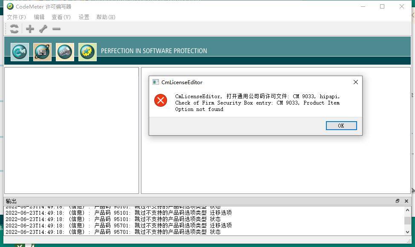Maximize the CodeMeter main window
The image size is (415, 247).
(x=382, y=6)
